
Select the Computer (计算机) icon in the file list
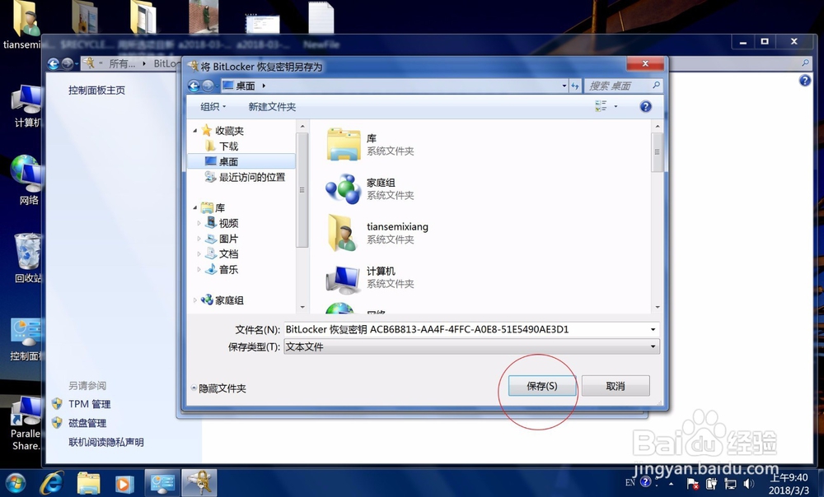tap(343, 277)
